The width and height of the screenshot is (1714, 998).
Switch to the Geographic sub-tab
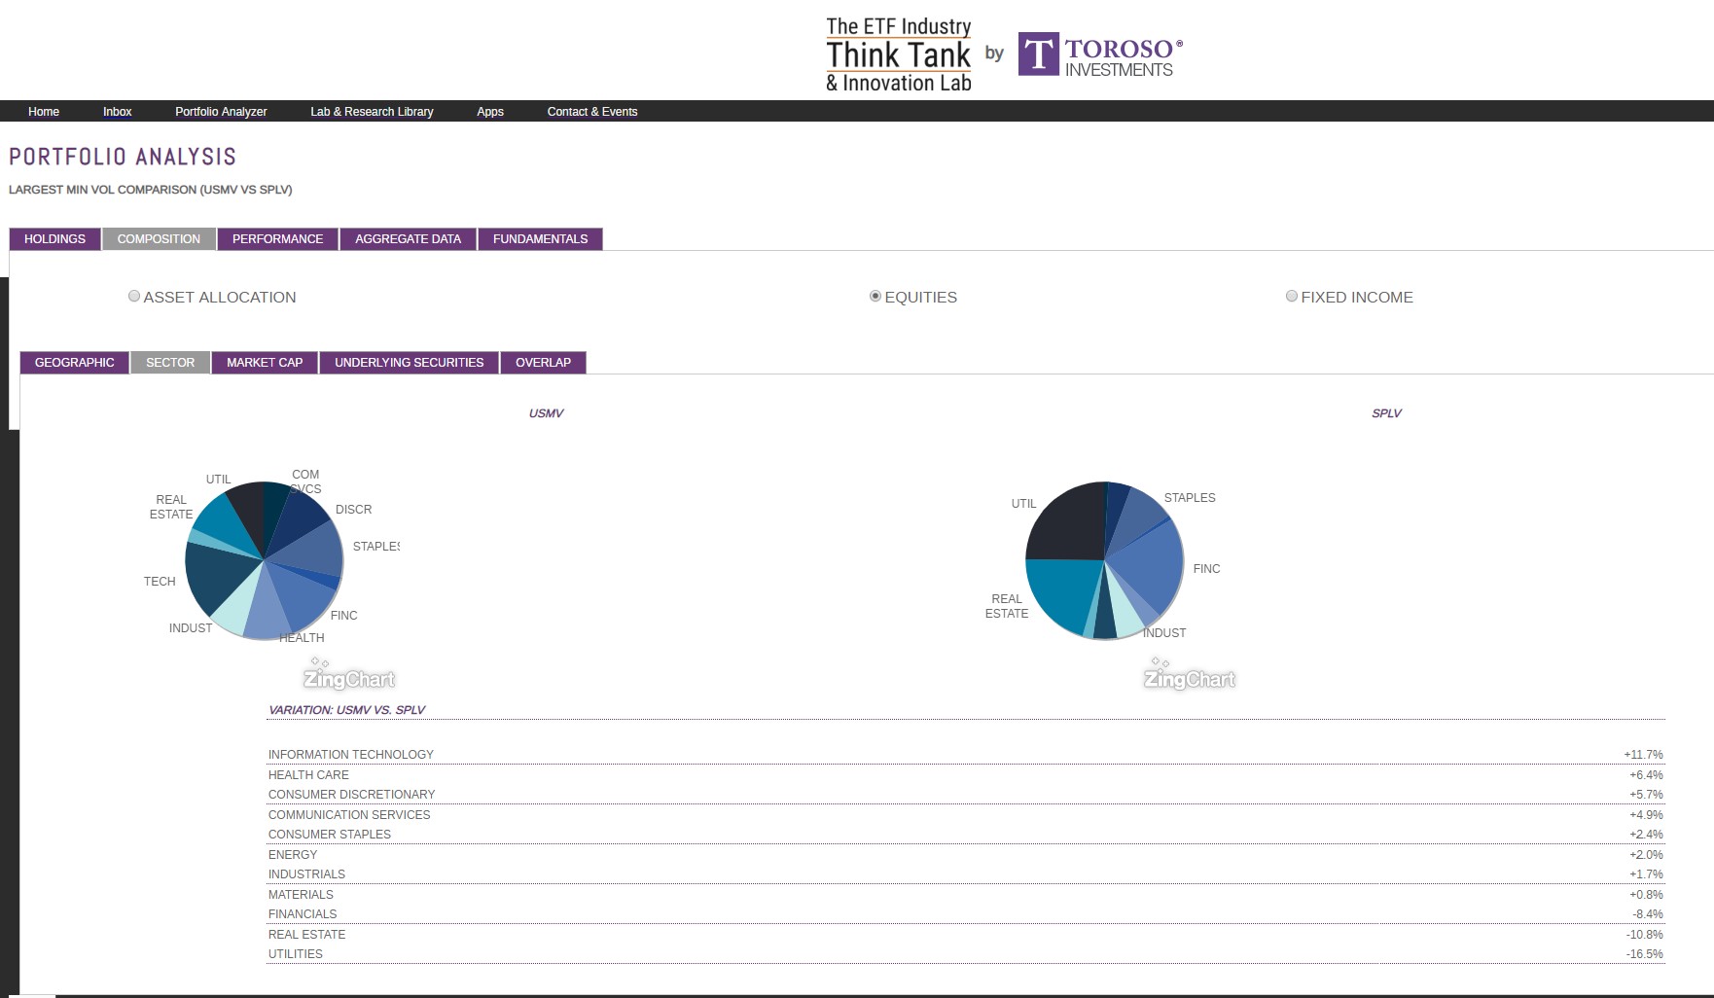coord(74,363)
